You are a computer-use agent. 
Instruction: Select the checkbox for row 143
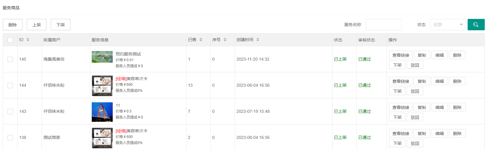tap(10, 112)
